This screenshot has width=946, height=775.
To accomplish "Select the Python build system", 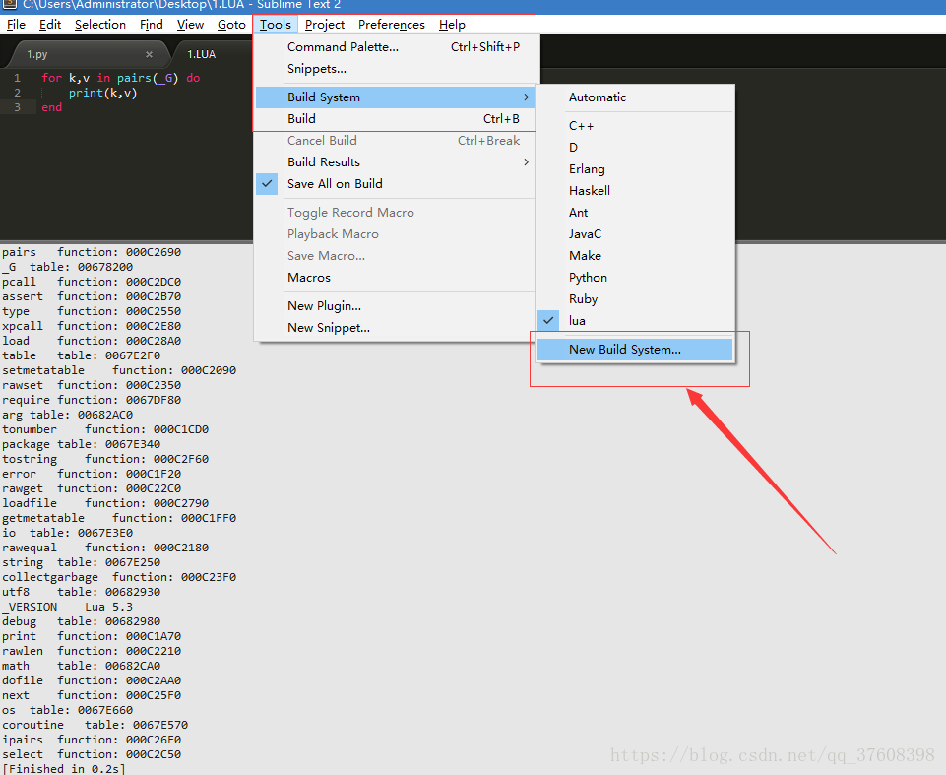I will pyautogui.click(x=588, y=277).
